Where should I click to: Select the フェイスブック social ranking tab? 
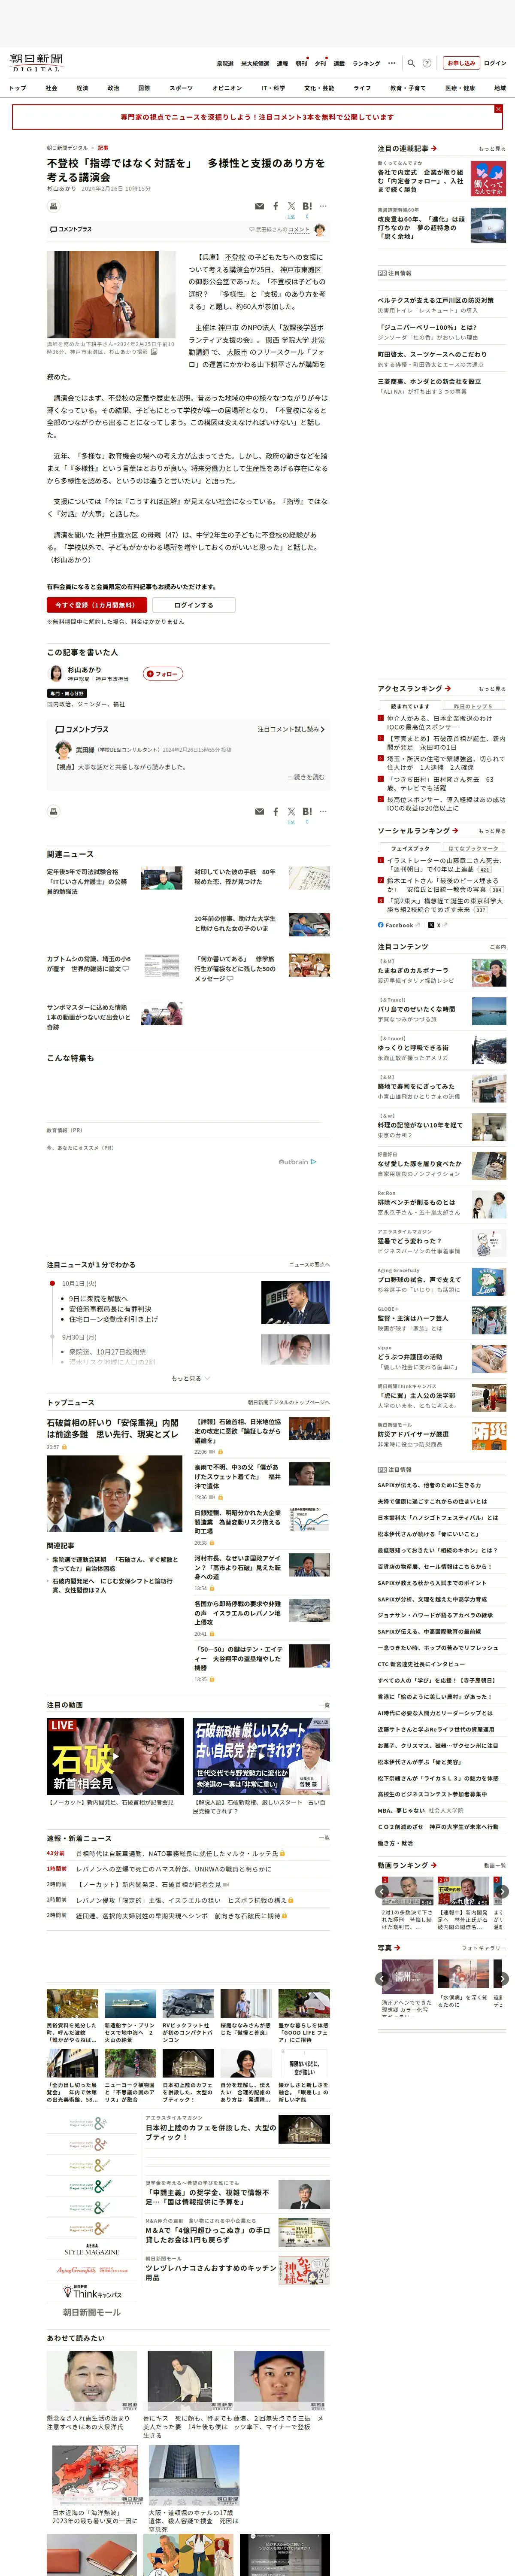410,848
